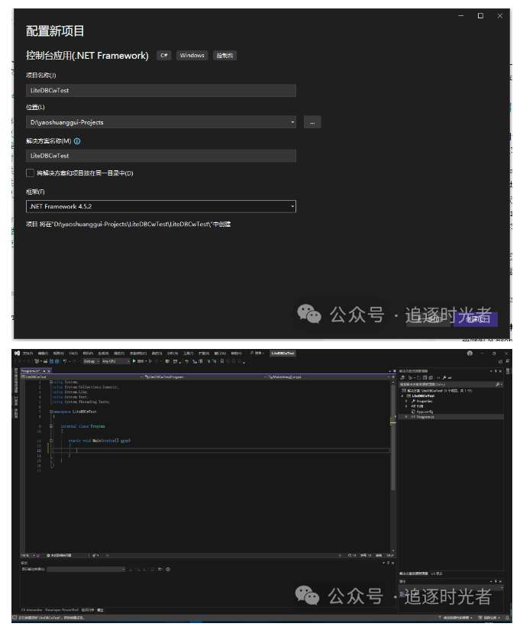
Task: Open the LiteDBCwTest.Program type dropdown
Action: pyautogui.click(x=205, y=377)
